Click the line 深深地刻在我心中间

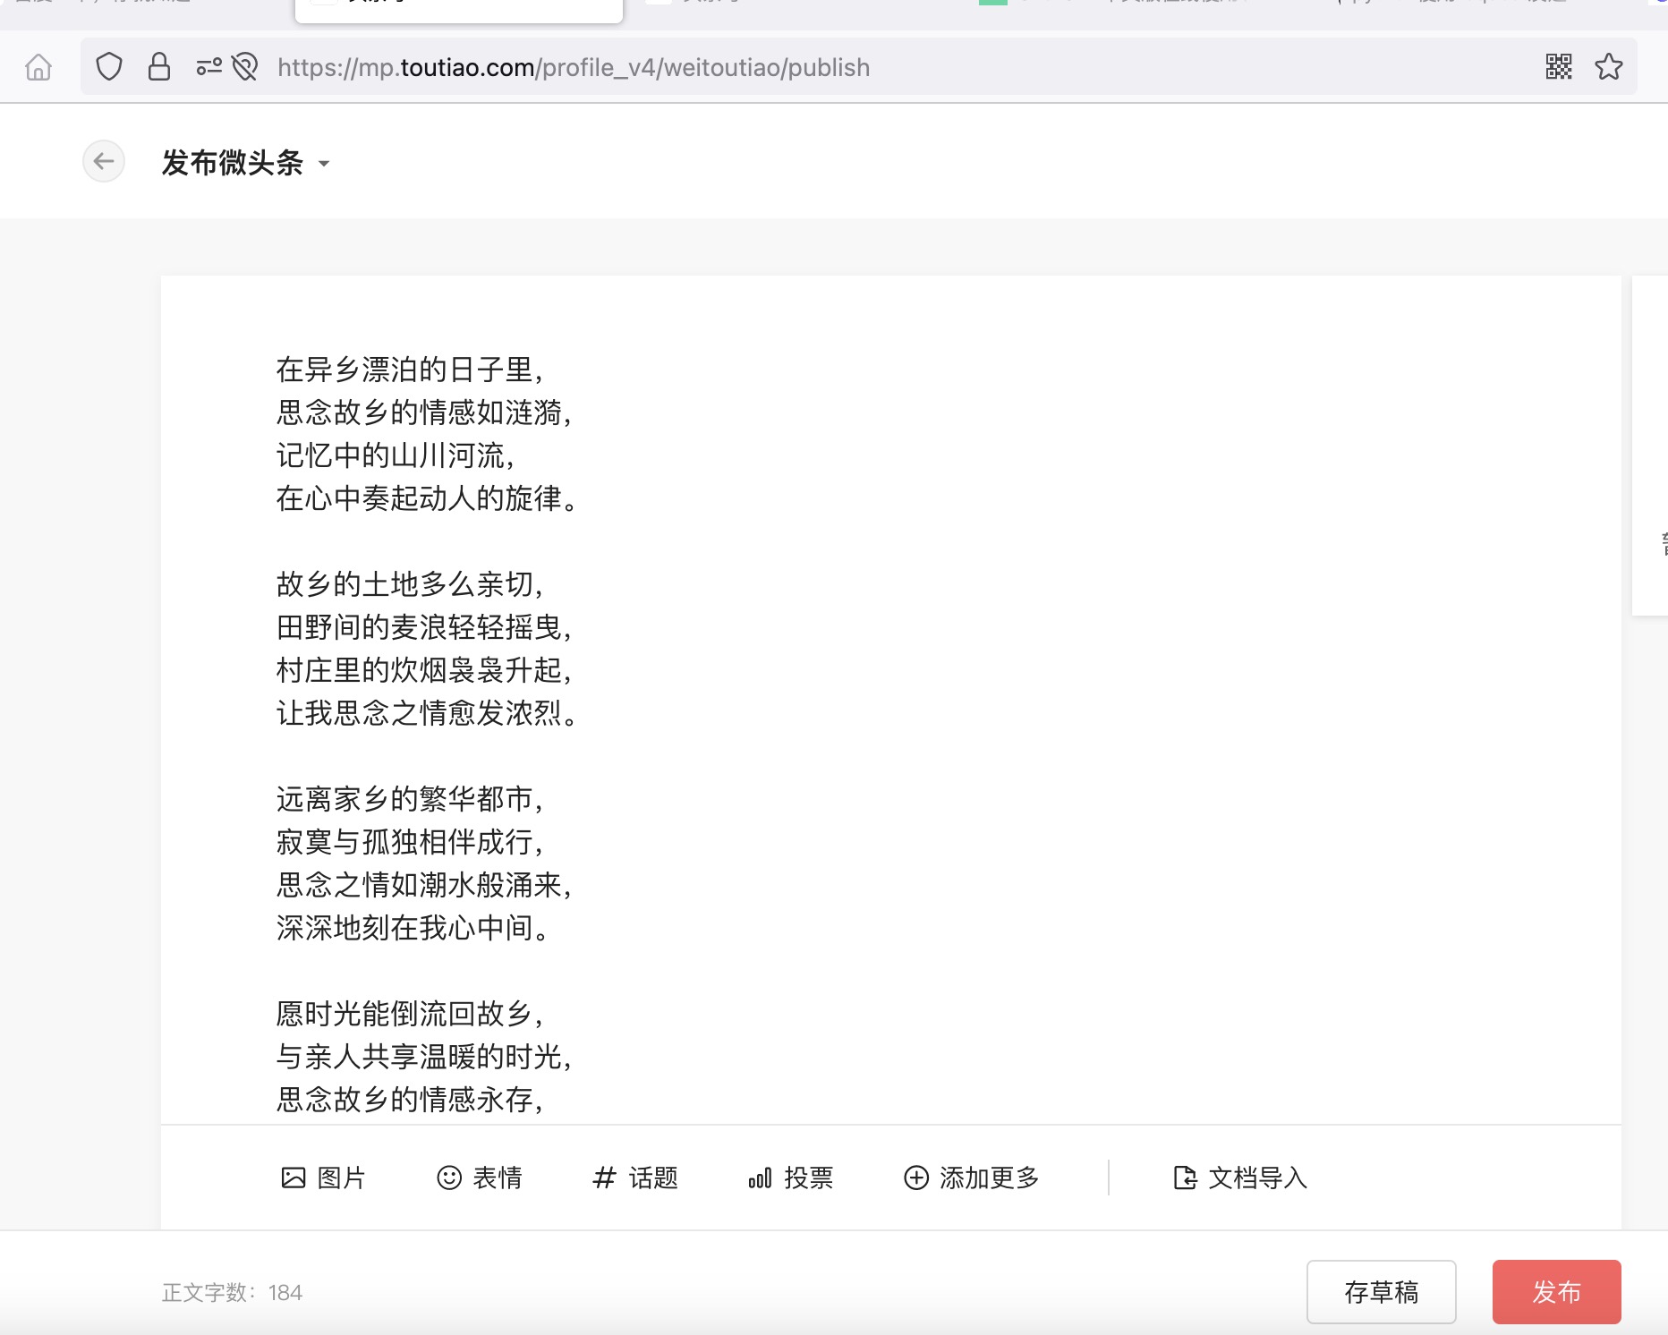[x=413, y=928]
